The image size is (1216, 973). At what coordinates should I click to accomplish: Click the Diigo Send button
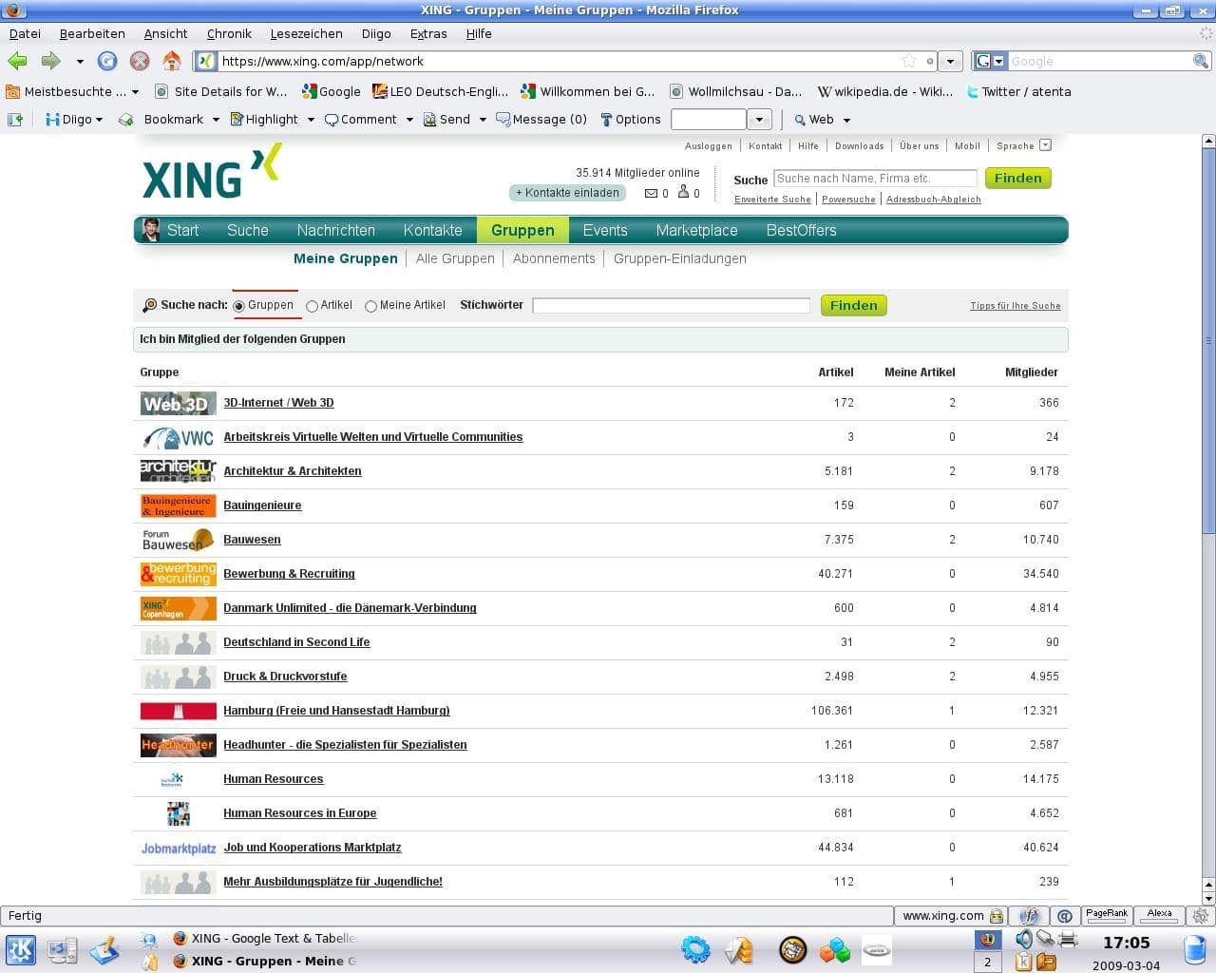pos(446,119)
